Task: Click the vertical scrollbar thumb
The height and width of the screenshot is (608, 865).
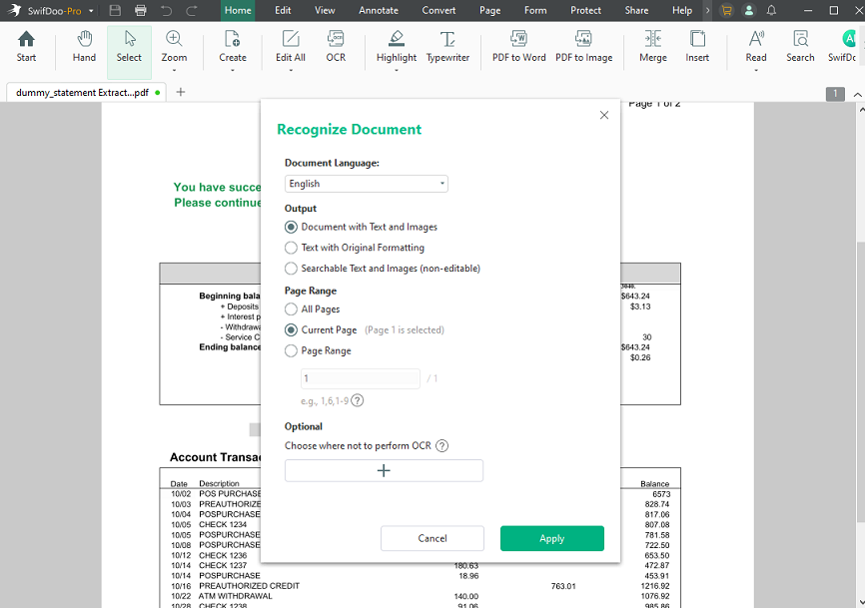Action: pos(861,381)
